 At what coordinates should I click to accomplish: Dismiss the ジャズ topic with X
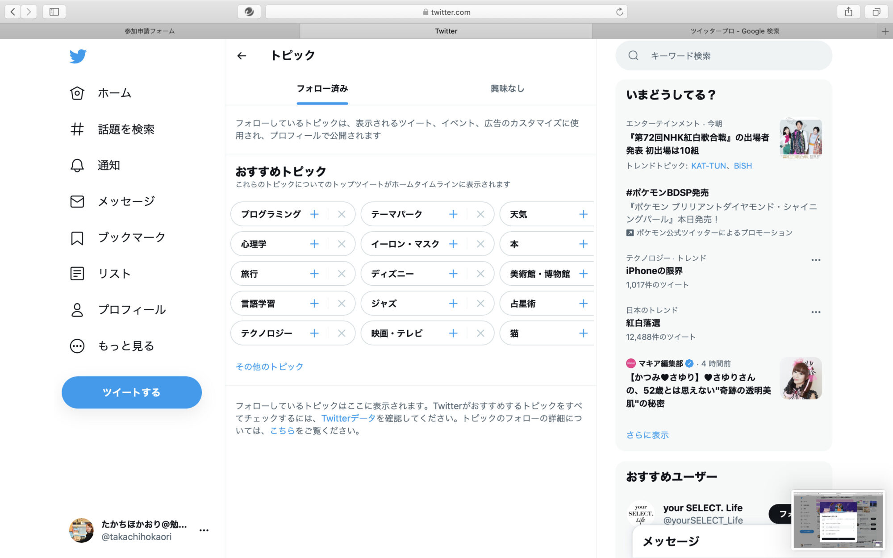[480, 304]
